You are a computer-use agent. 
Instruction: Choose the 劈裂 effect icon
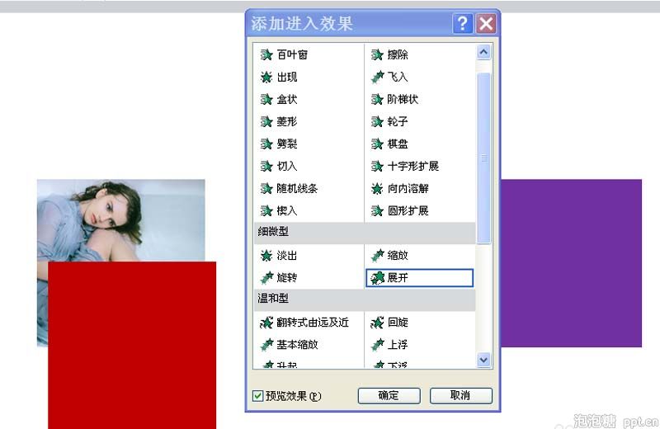266,144
